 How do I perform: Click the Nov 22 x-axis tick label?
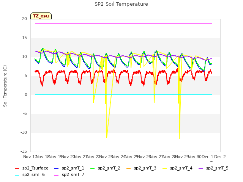pos(93,157)
